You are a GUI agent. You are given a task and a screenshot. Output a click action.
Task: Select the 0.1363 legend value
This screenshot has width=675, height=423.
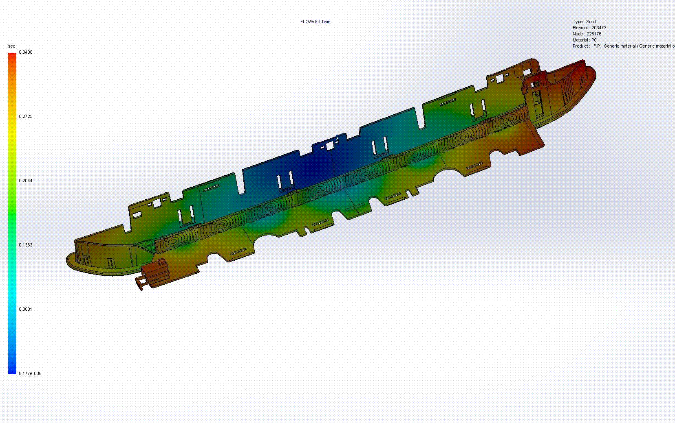click(26, 245)
